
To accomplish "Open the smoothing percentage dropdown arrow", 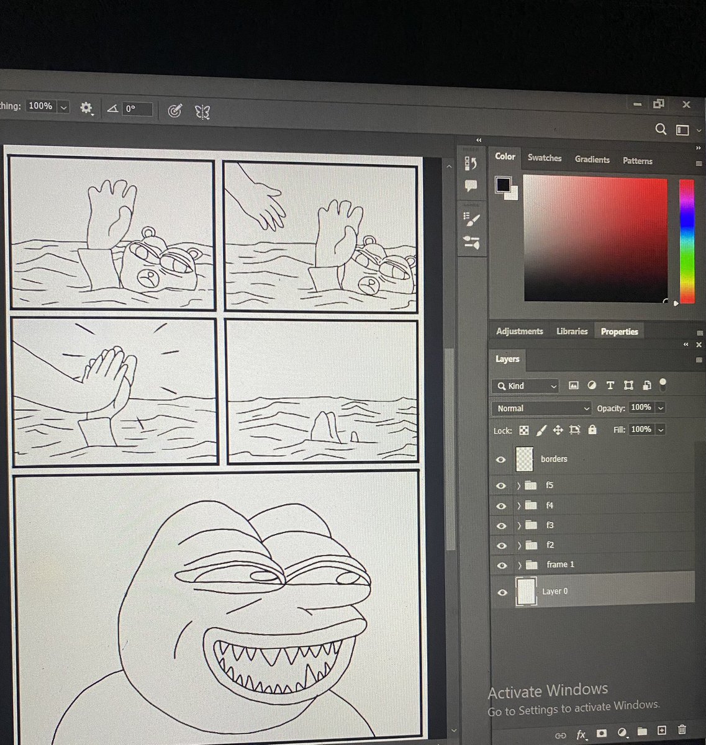I will coord(63,107).
